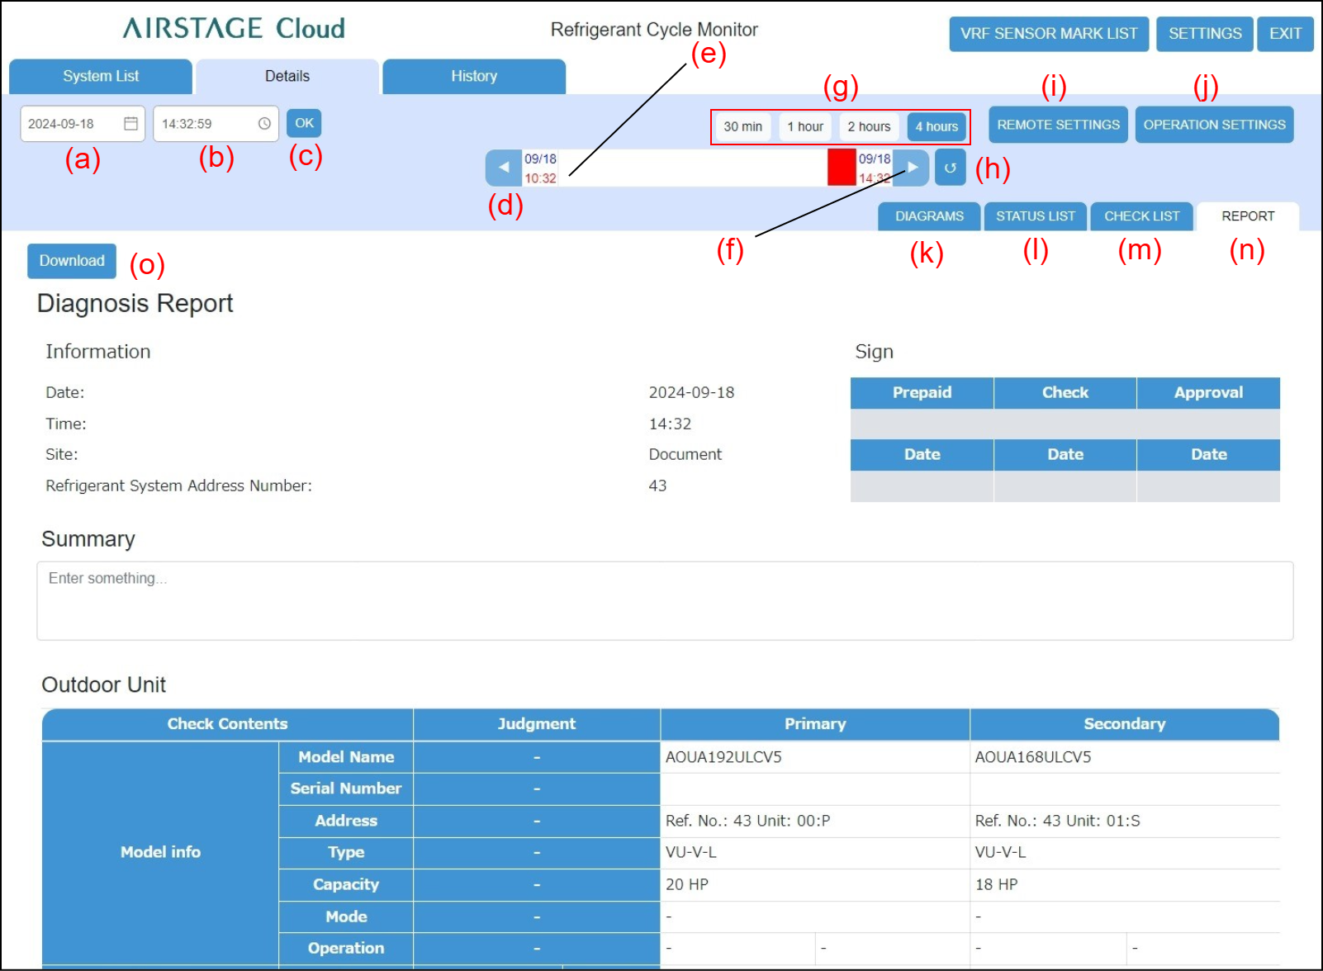Open the calendar picker in date field
Screen dimensions: 1323x971
[x=130, y=124]
